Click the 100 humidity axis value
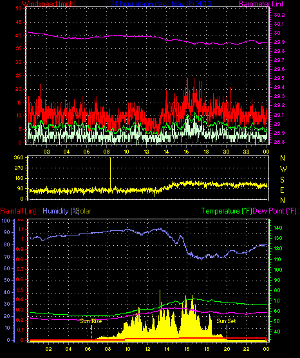Image resolution: width=300 pixels, height=358 pixels. click(6, 221)
